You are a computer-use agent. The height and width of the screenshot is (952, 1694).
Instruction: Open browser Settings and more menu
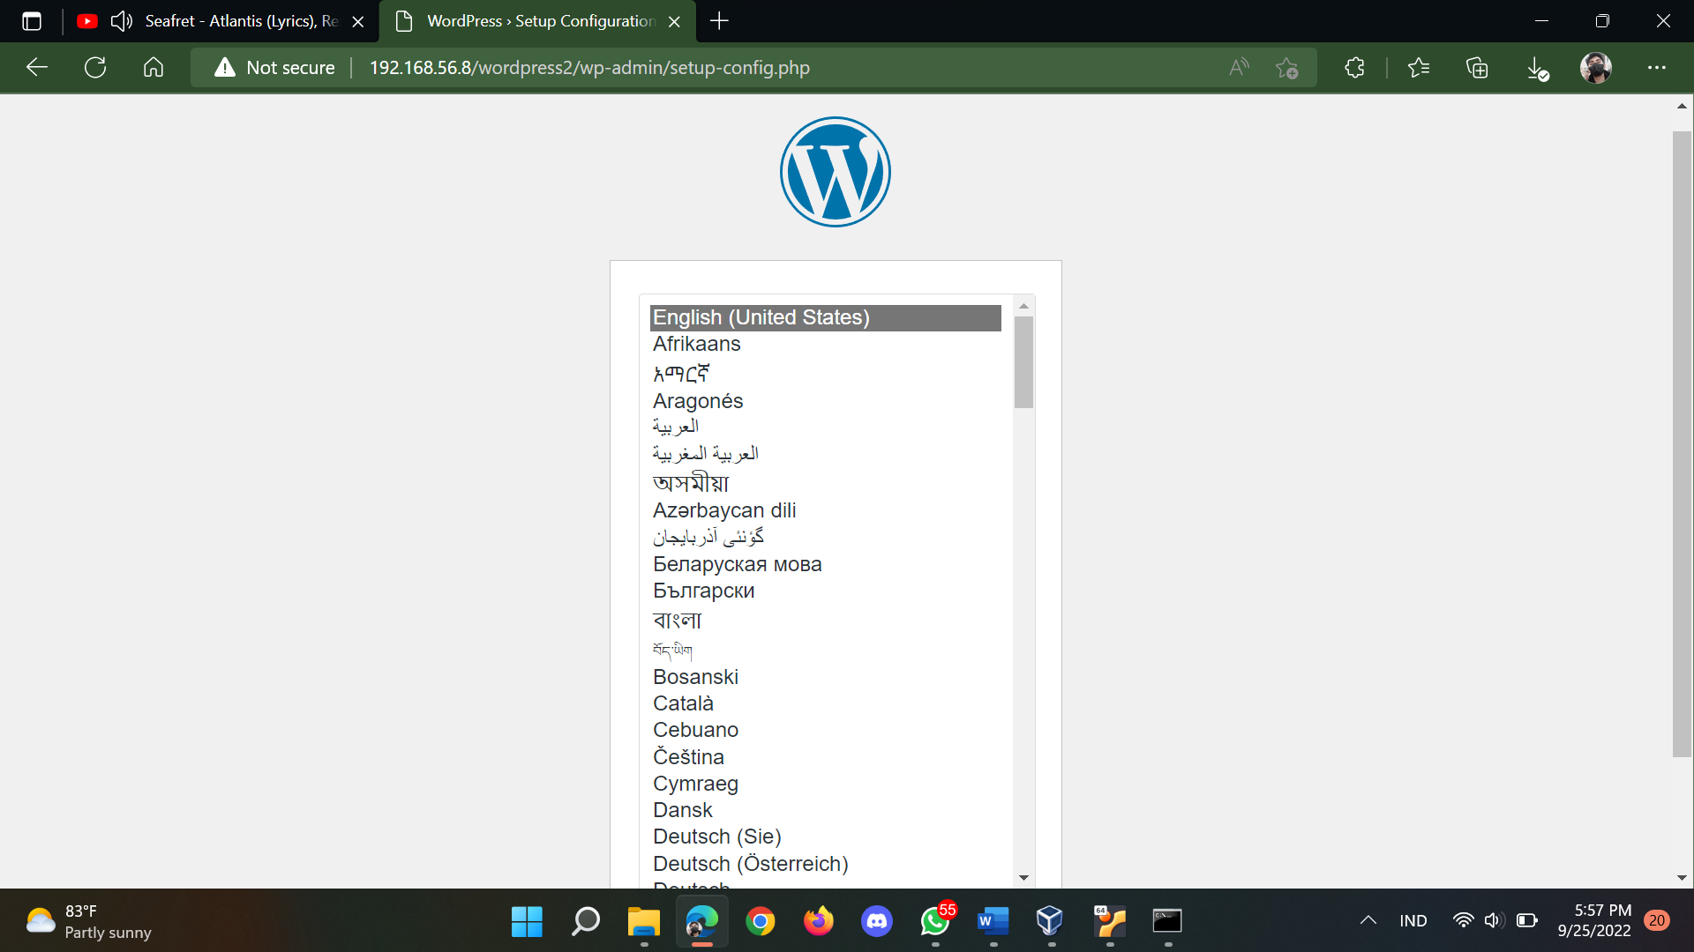pos(1656,68)
